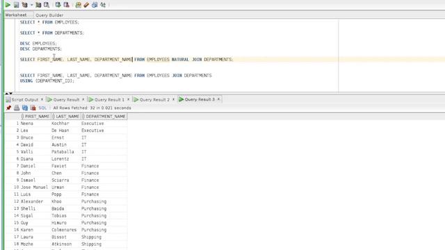Open the Script Output tab

[25, 99]
